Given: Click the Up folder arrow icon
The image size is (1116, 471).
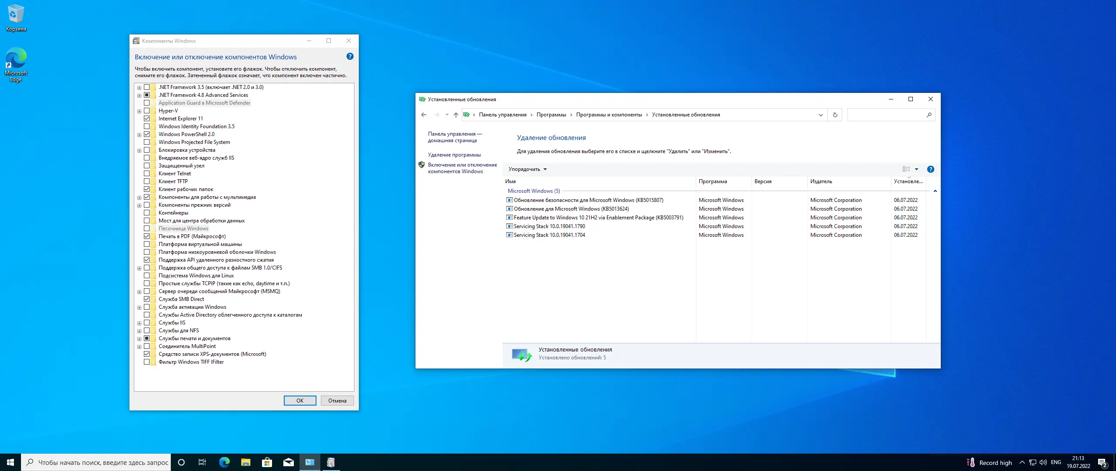Looking at the screenshot, I should (x=456, y=115).
